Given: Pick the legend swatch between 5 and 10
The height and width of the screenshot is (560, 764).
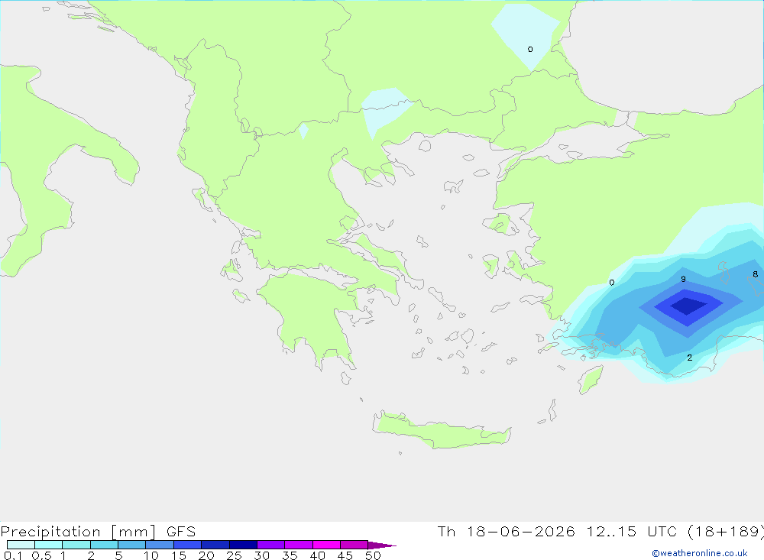Looking at the screenshot, I should click(x=132, y=545).
